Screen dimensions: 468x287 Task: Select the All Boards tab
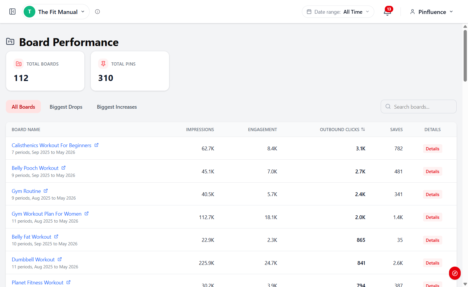(x=23, y=107)
